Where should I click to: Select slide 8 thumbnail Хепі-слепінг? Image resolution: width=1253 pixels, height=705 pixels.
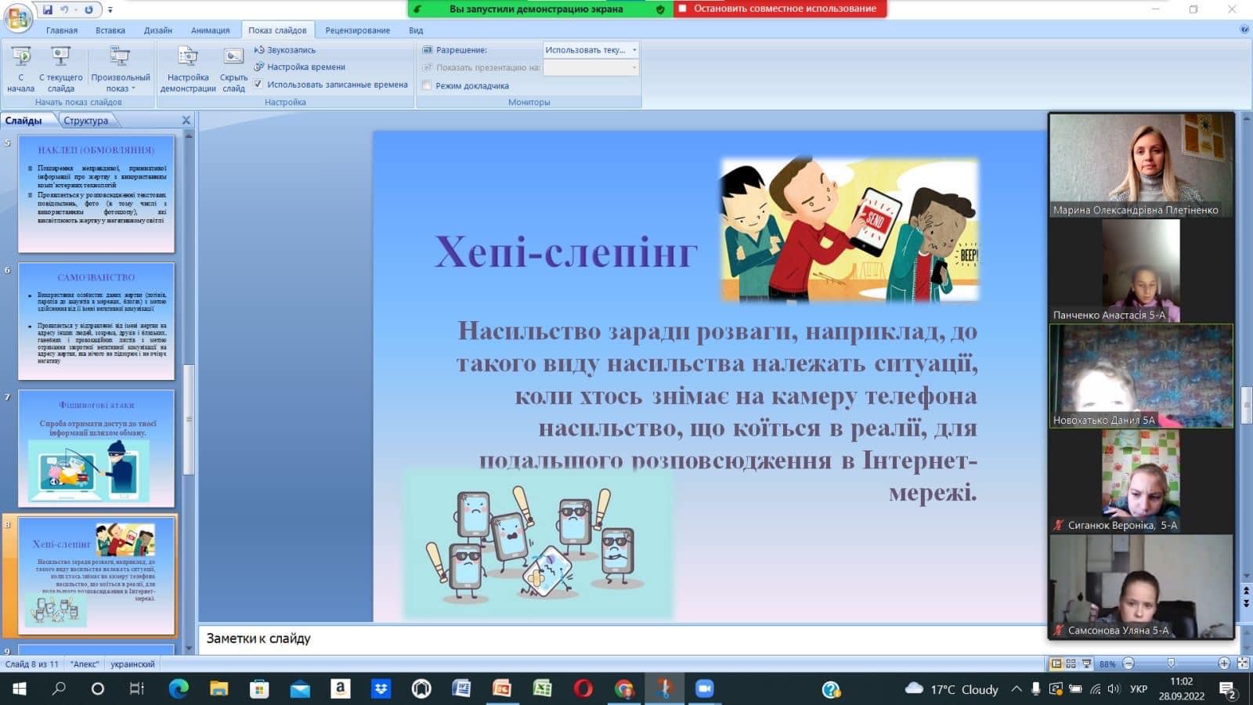point(96,576)
